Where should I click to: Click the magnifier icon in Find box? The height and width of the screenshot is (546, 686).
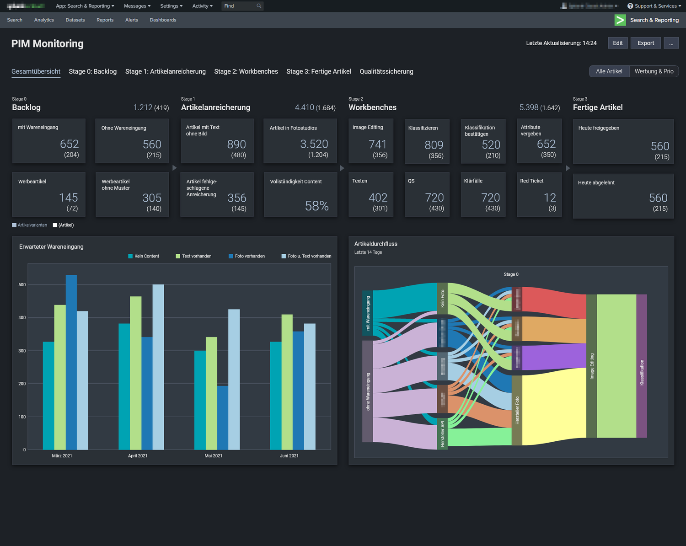[259, 6]
